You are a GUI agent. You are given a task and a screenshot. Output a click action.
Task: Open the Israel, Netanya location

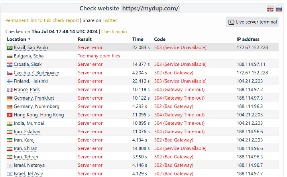(29, 165)
